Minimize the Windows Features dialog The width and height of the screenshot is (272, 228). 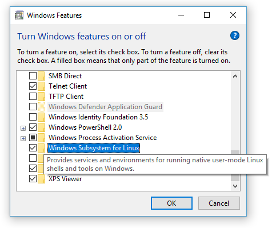181,15
